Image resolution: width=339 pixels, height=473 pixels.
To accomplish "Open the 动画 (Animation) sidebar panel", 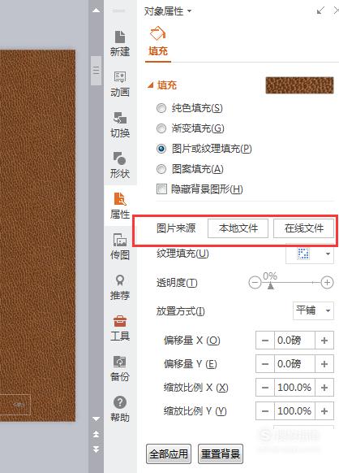I will click(120, 85).
